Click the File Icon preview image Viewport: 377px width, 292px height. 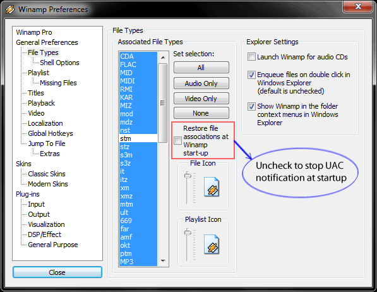click(212, 187)
